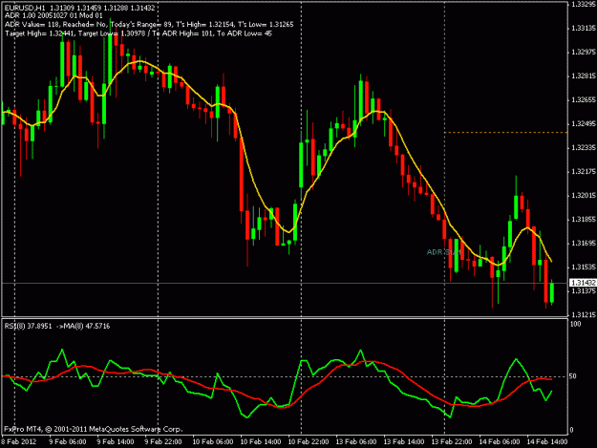Click the 9 Feb 06:00 time label

[68, 442]
